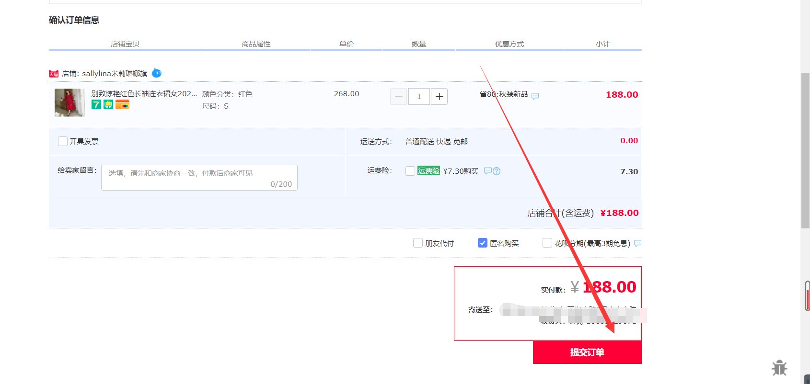
Task: Click the 店铺宝贝 column header
Action: pos(125,44)
